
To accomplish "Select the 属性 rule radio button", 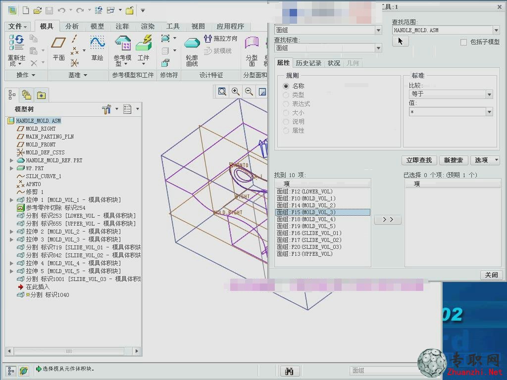I will tap(286, 131).
